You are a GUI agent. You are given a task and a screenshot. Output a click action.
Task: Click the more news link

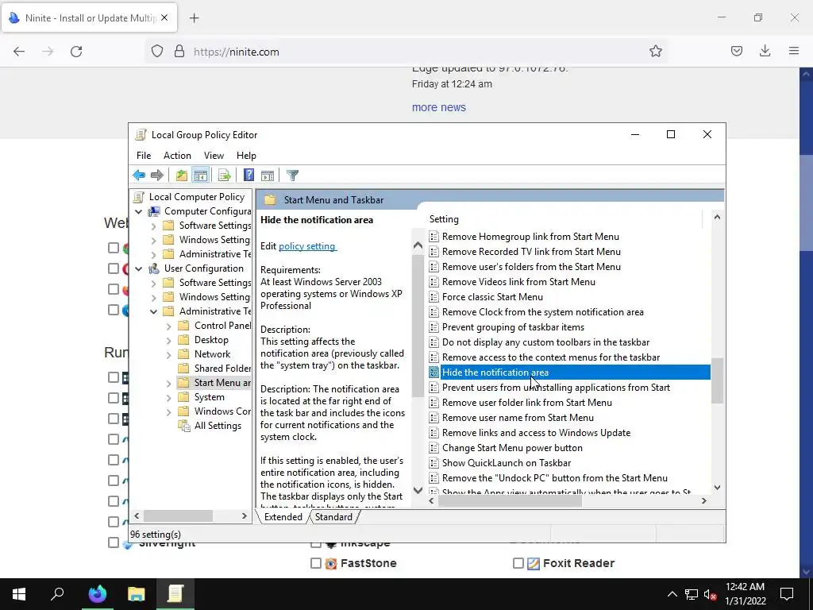tap(438, 107)
